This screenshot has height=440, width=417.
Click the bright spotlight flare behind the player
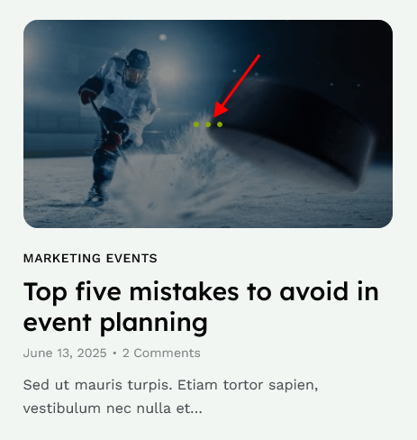click(x=167, y=73)
